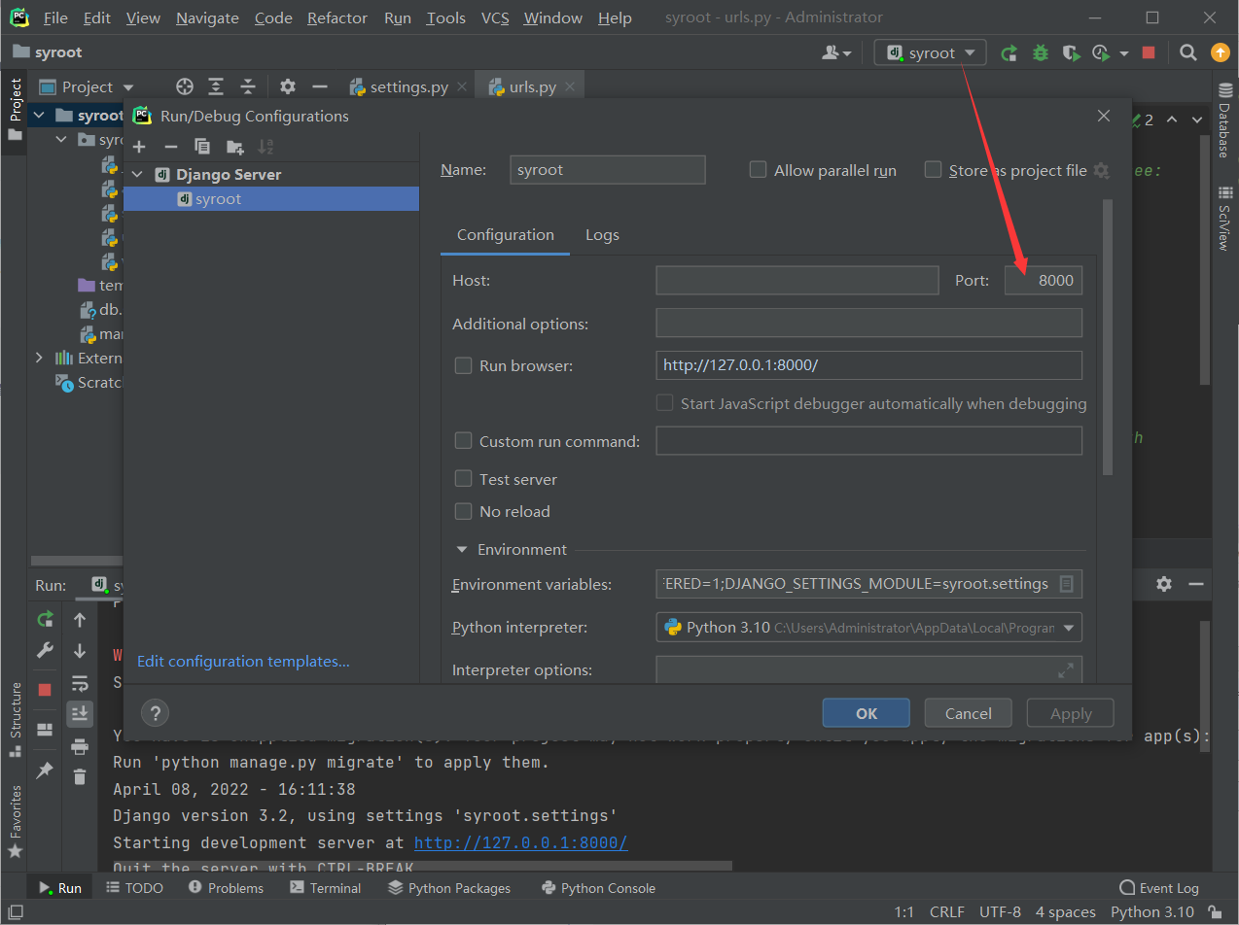Collapse all in Project panel

click(248, 86)
